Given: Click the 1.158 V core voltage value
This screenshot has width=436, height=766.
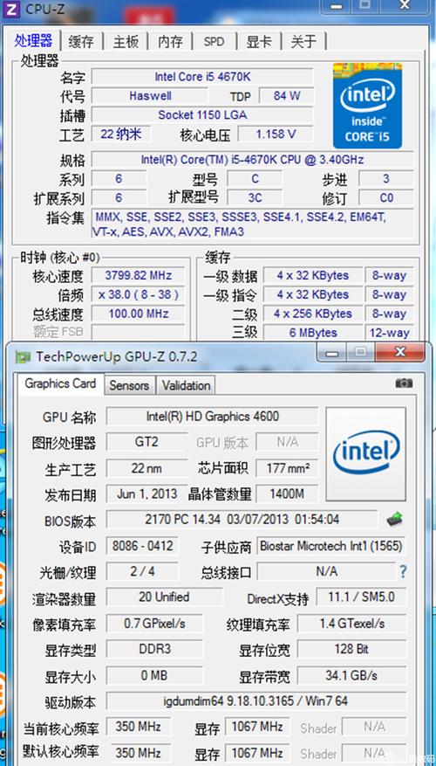Looking at the screenshot, I should click(x=276, y=135).
